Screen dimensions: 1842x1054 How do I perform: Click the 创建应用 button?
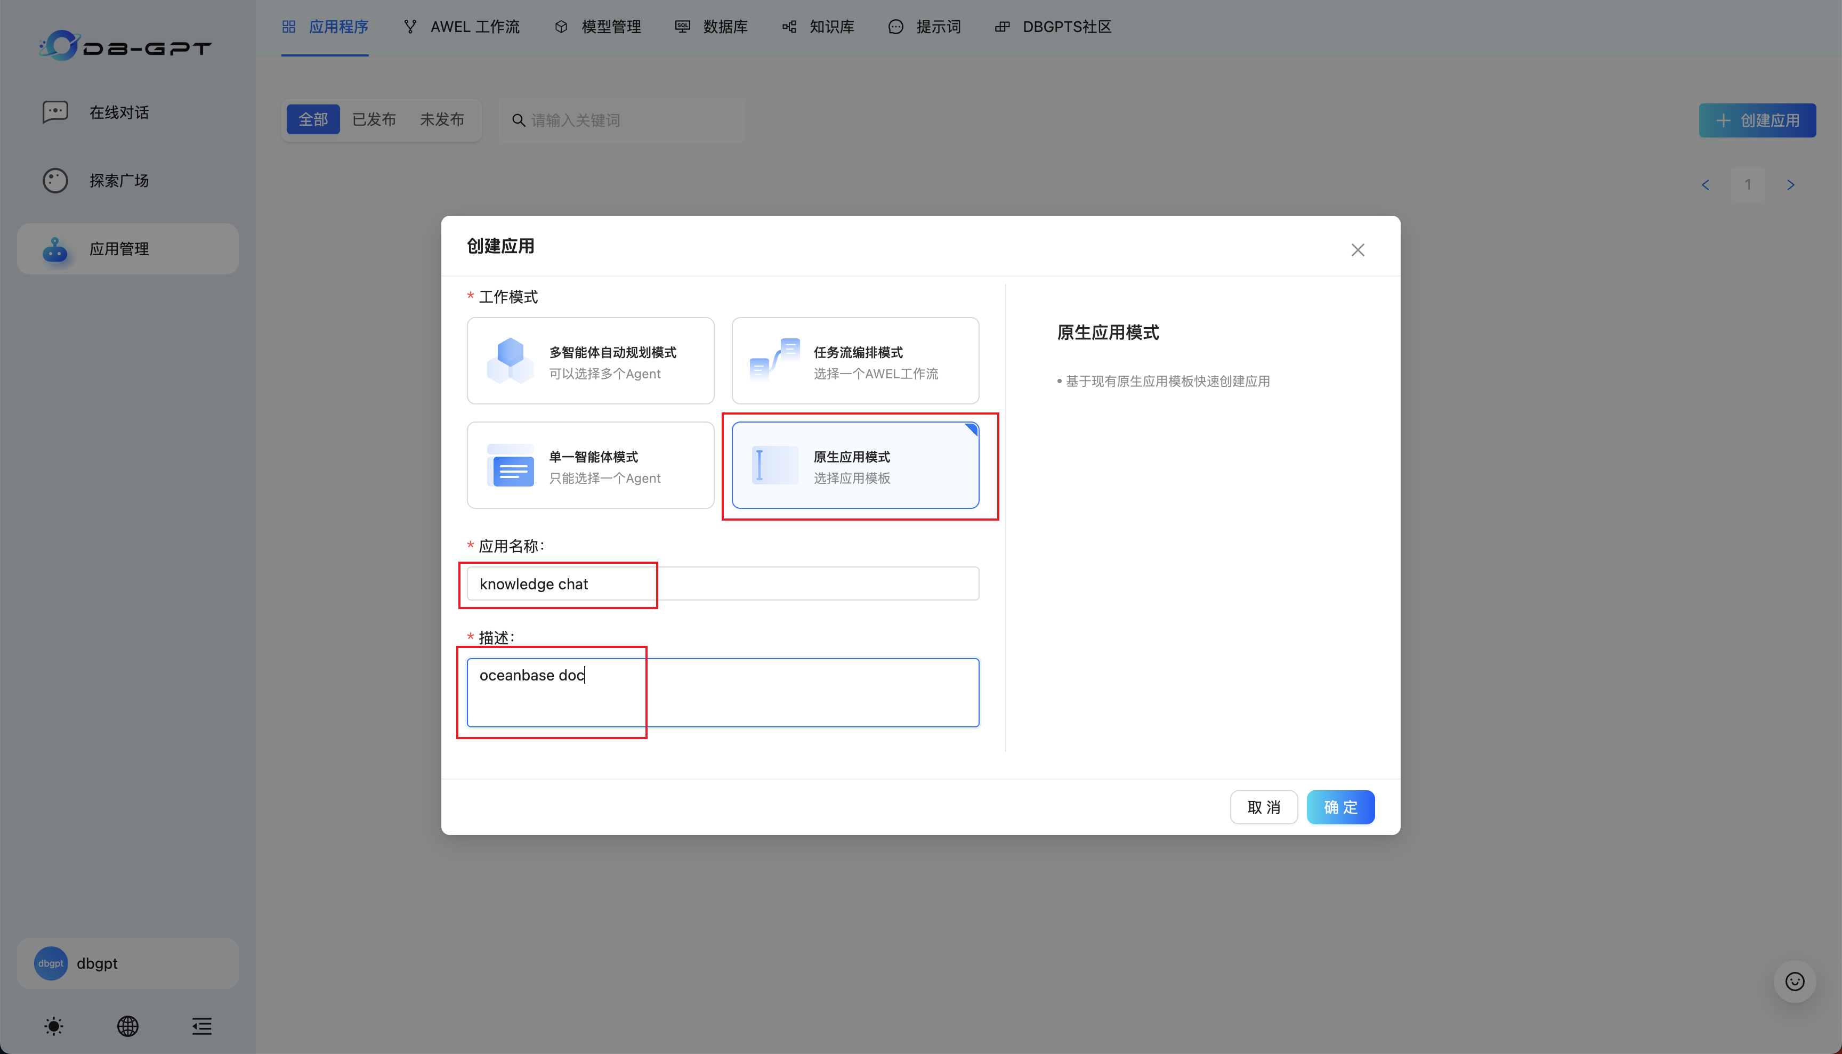pyautogui.click(x=1757, y=120)
